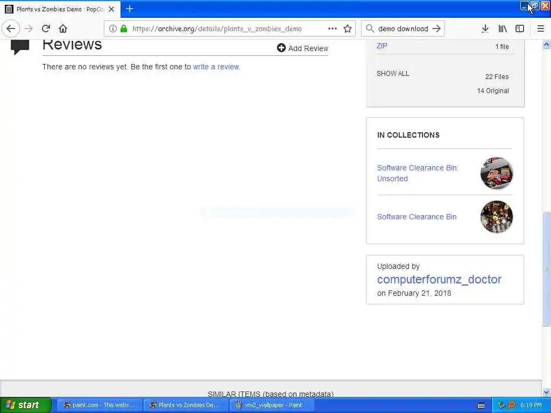
Task: Click the 14 Original count text
Action: pyautogui.click(x=493, y=90)
